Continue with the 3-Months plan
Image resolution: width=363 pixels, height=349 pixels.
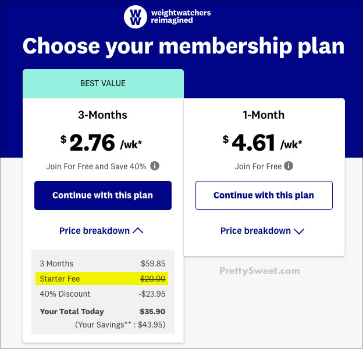coord(103,195)
